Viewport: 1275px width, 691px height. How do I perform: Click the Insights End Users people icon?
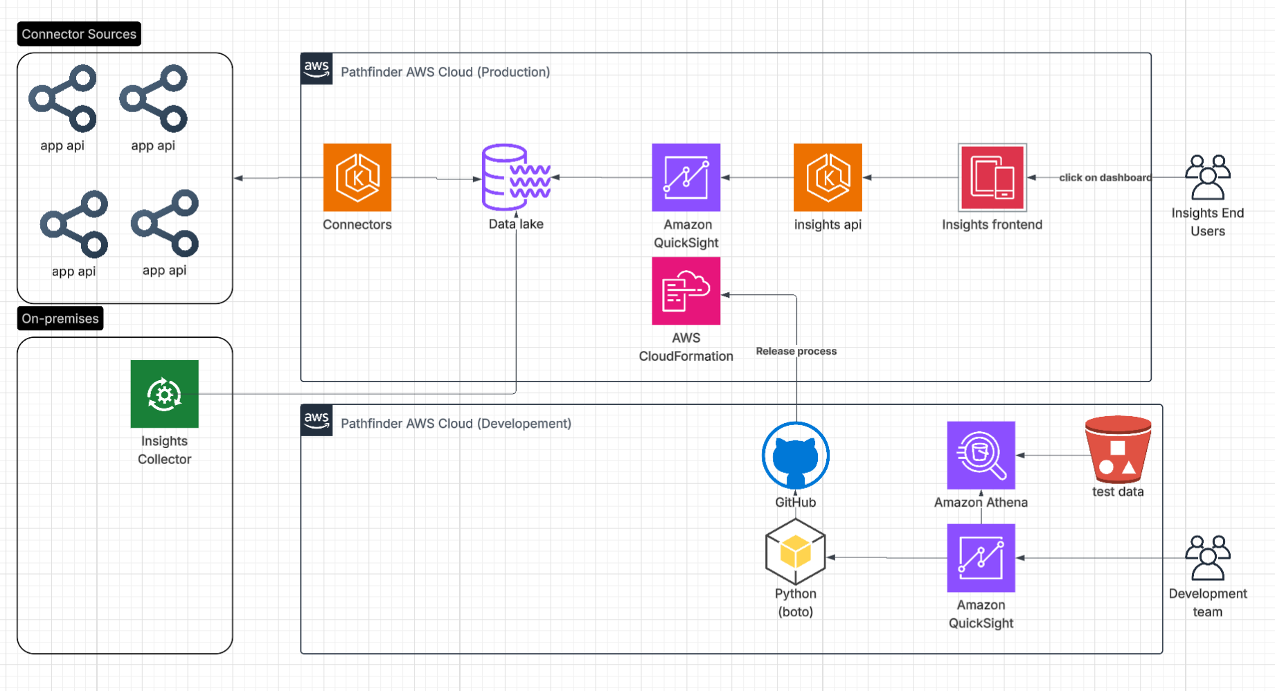pos(1208,177)
